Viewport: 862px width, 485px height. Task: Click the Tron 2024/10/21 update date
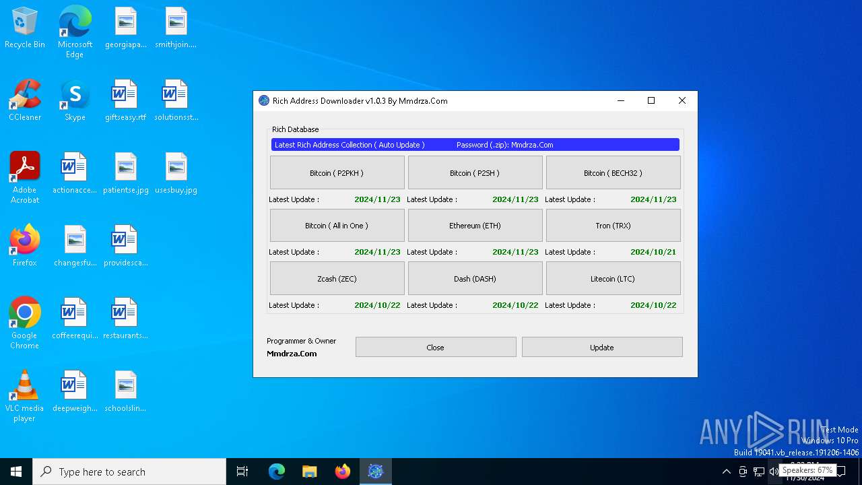tap(653, 252)
